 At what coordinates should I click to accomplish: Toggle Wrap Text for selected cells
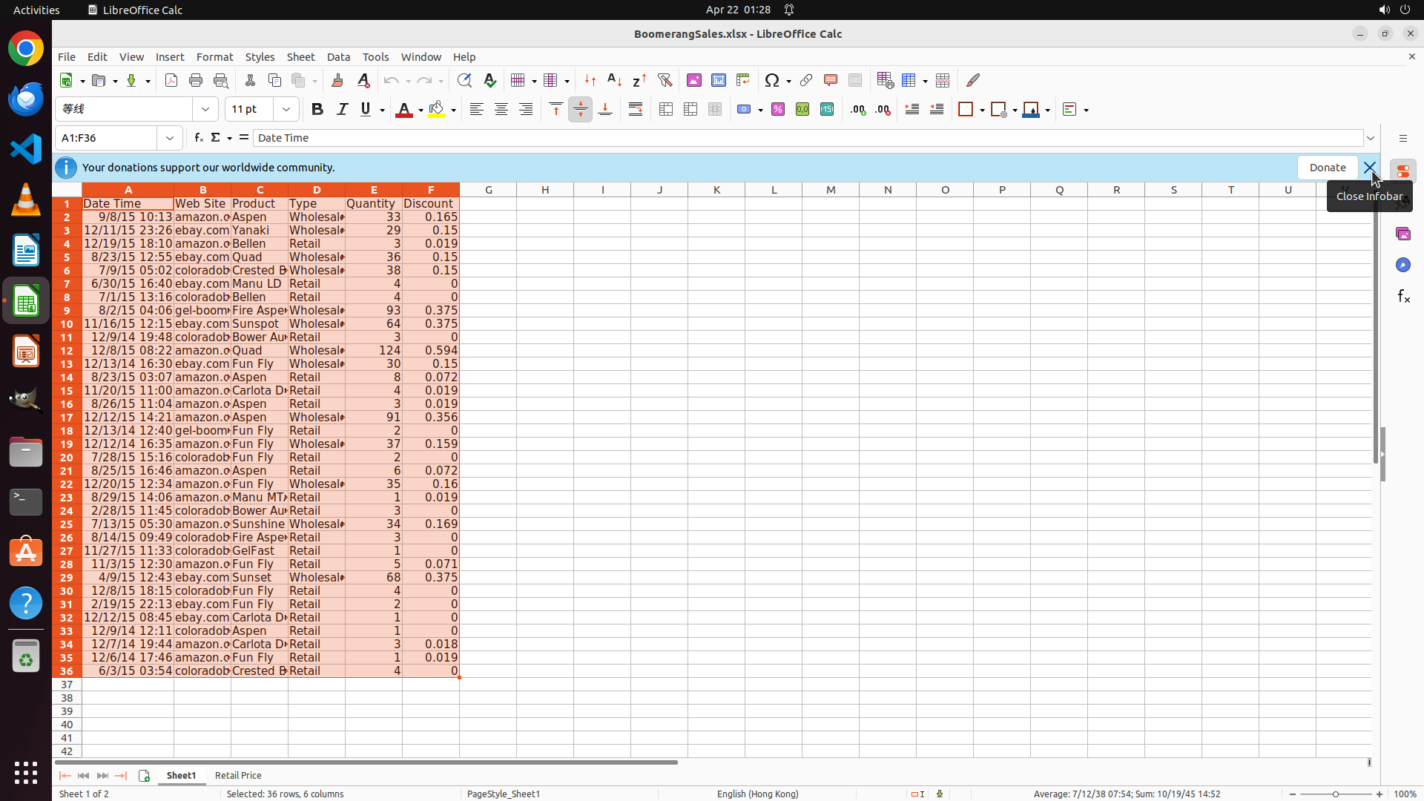[x=636, y=110]
